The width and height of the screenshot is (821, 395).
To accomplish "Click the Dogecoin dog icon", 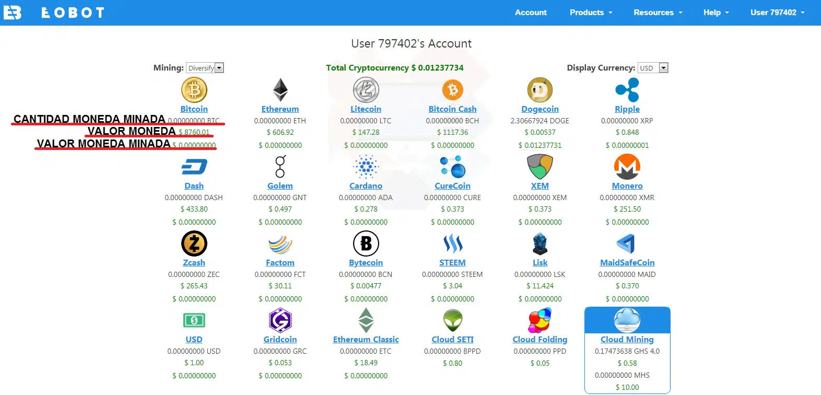I will (x=540, y=90).
